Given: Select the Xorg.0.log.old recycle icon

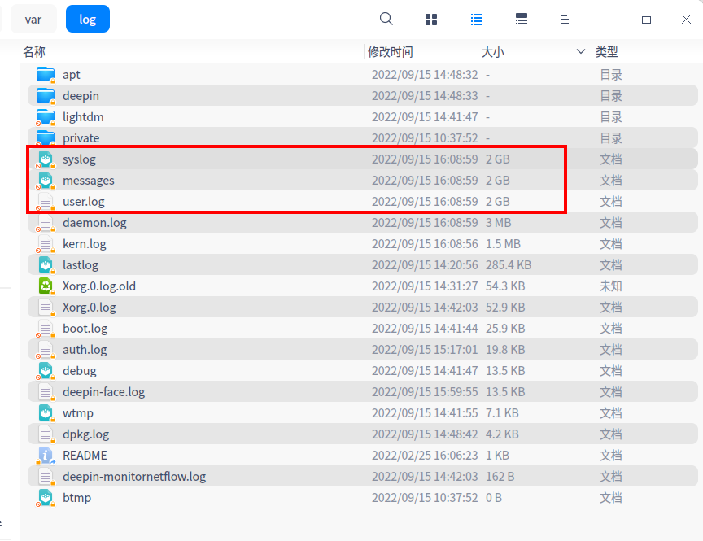Looking at the screenshot, I should tap(46, 286).
